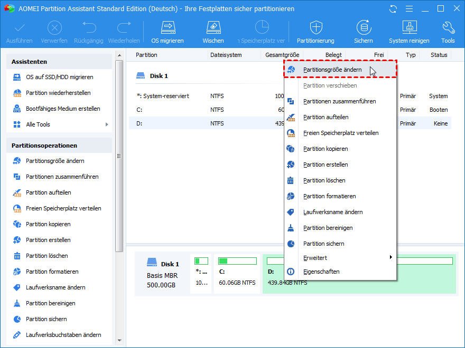The height and width of the screenshot is (348, 465).
Task: Select Partition kopieren in context menu
Action: (340, 149)
